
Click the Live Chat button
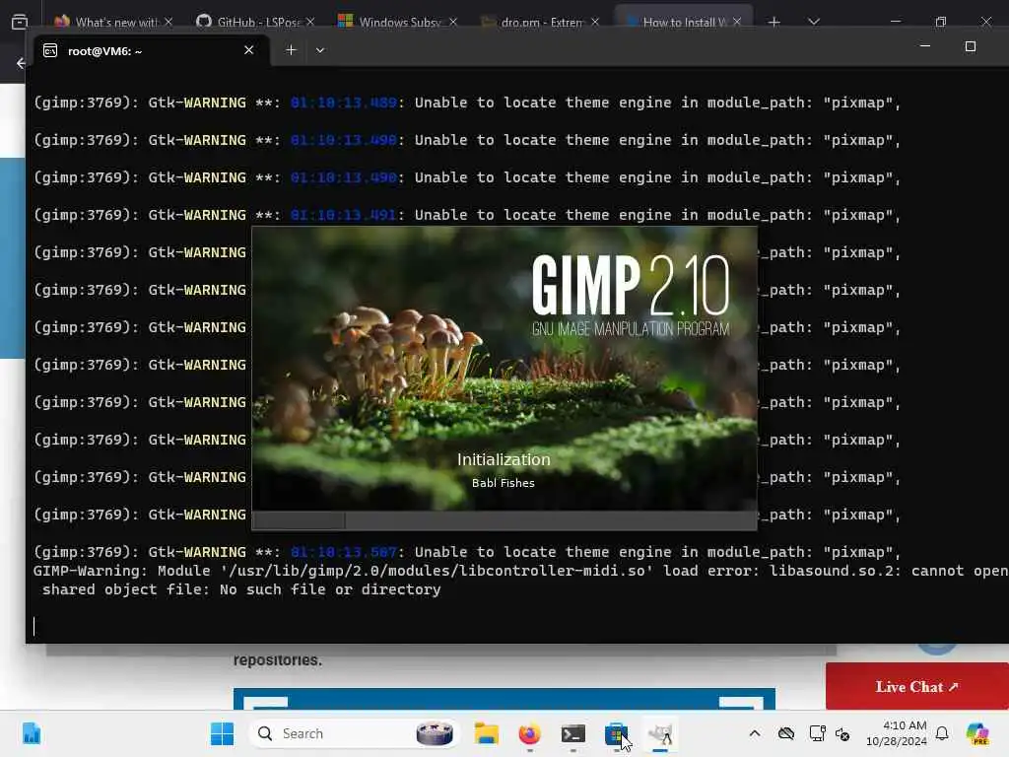[917, 687]
